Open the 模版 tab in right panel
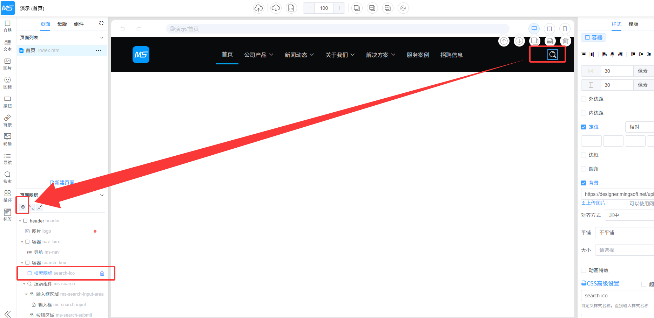The image size is (654, 318). [633, 24]
